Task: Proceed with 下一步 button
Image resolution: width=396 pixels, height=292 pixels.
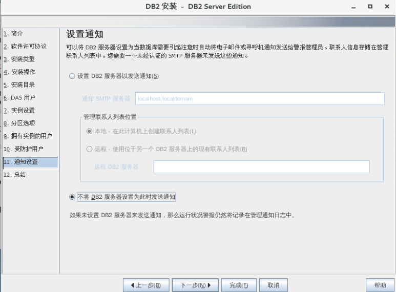Action: click(x=195, y=285)
